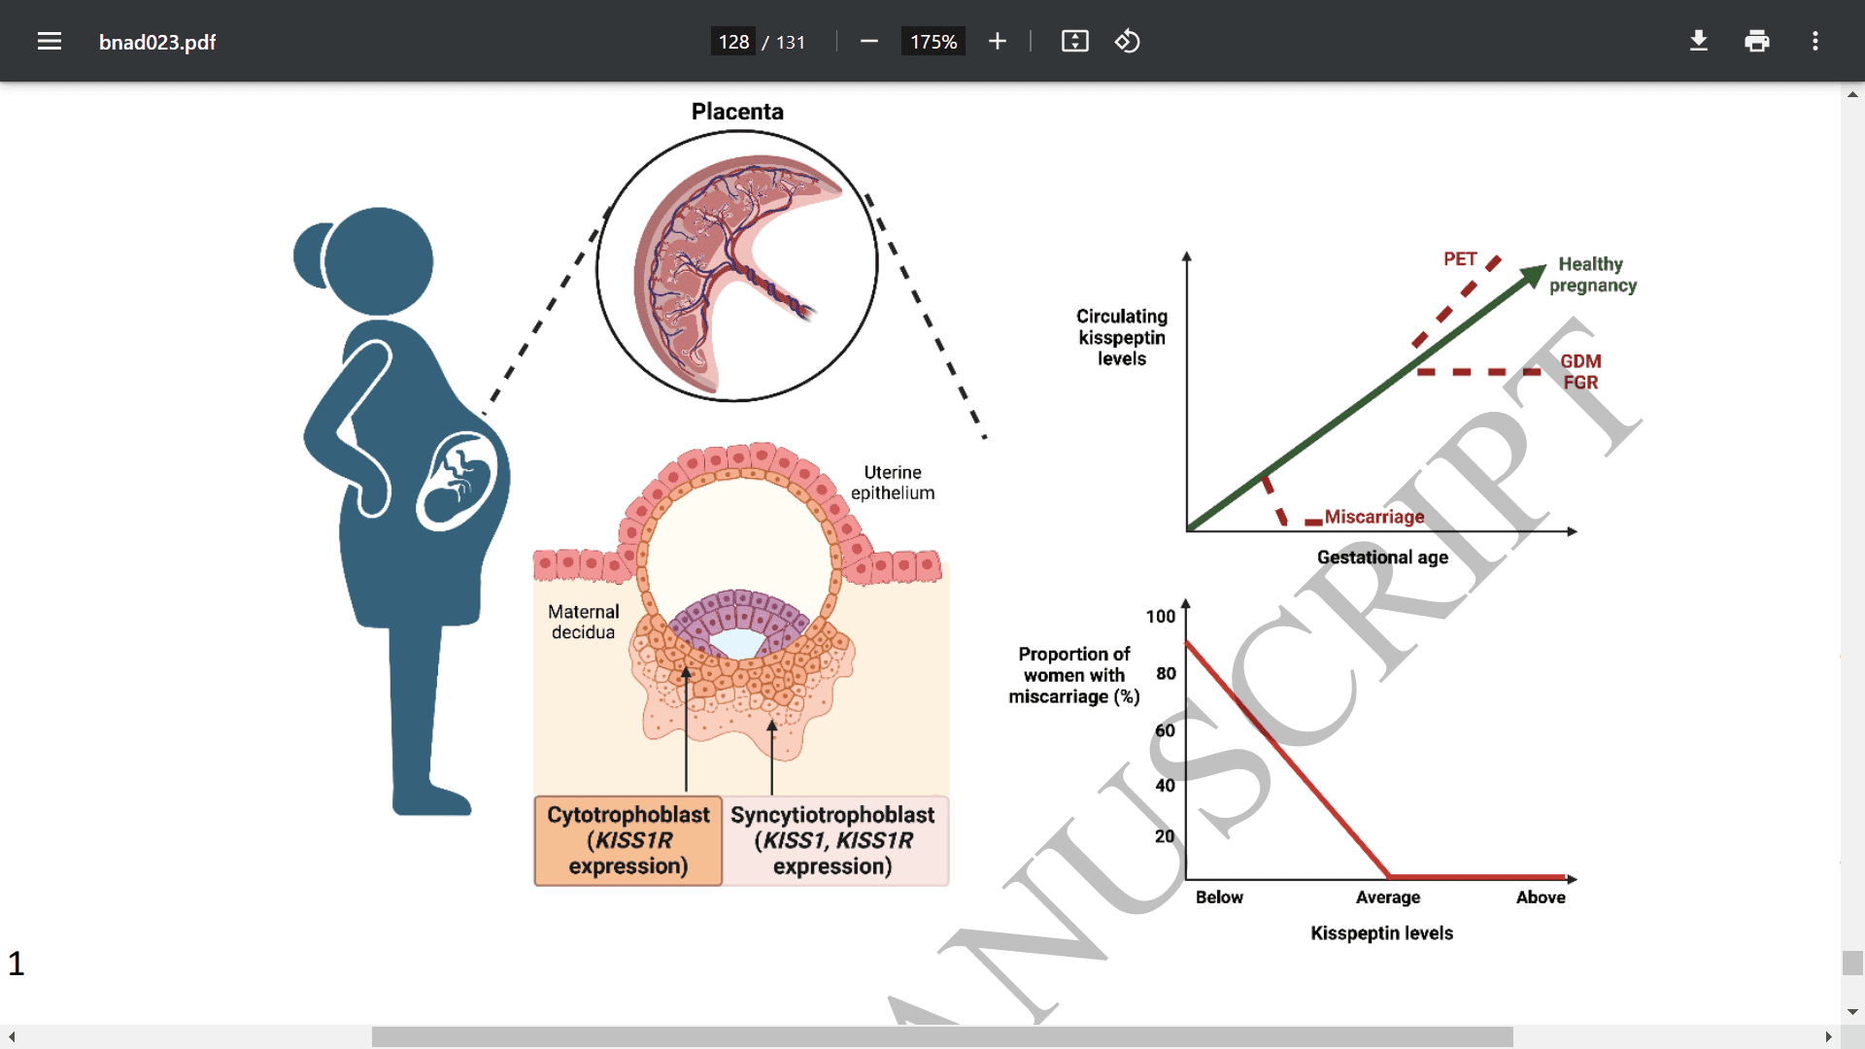The width and height of the screenshot is (1865, 1049).
Task: Click the 'Proportion of women with miscarriage' label
Action: [1074, 675]
